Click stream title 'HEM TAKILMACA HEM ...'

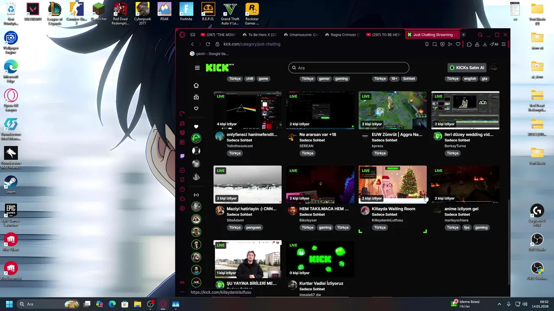324,209
